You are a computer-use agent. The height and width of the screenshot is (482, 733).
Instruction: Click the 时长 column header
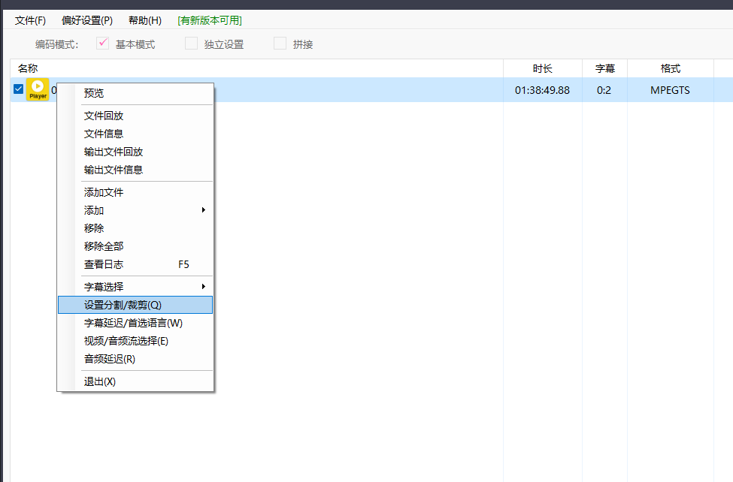pos(543,68)
